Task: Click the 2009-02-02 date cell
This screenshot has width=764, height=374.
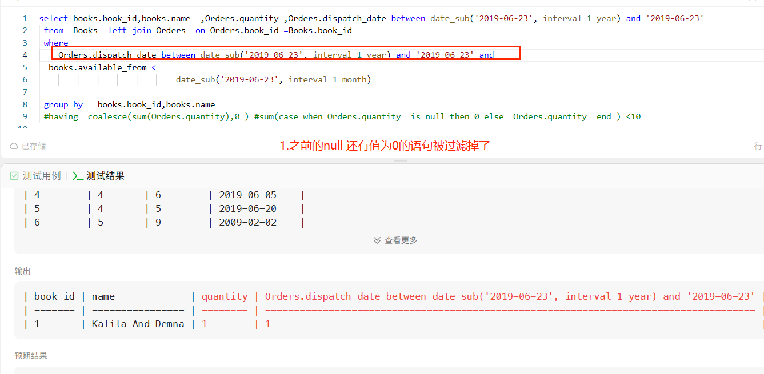Action: [x=247, y=223]
